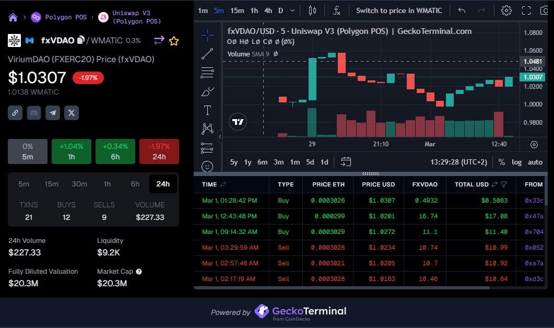The width and height of the screenshot is (554, 328).
Task: Switch the stats tab to 6h
Action: click(x=135, y=184)
